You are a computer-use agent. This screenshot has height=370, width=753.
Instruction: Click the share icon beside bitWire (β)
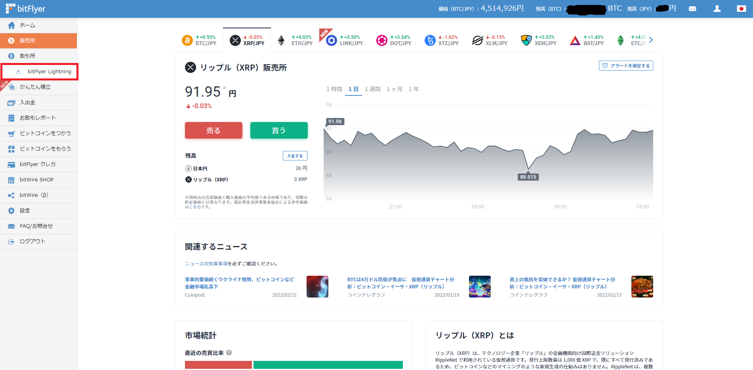[x=11, y=195]
